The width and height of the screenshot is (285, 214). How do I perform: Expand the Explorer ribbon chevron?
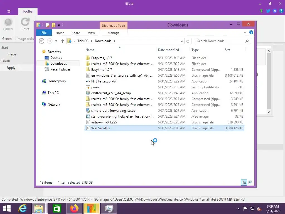coord(245,32)
